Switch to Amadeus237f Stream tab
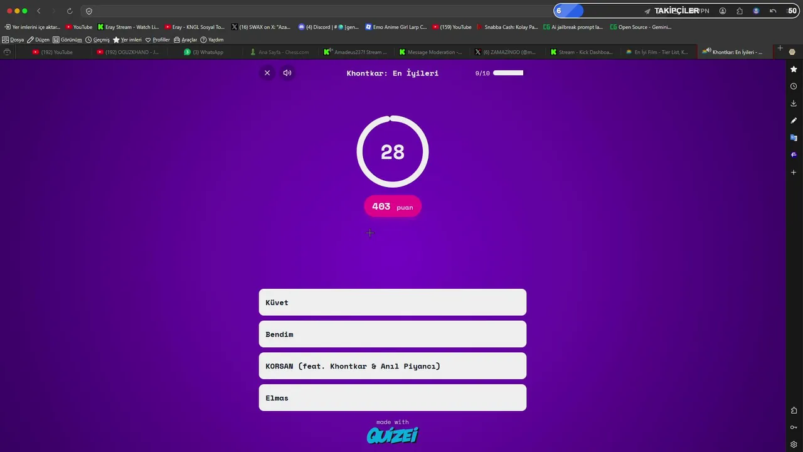This screenshot has height=452, width=803. coord(355,52)
